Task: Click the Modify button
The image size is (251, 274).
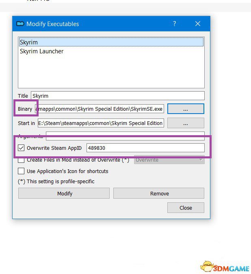Action: click(64, 193)
